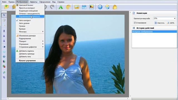Click the calendar toolbar icon

[84, 7]
